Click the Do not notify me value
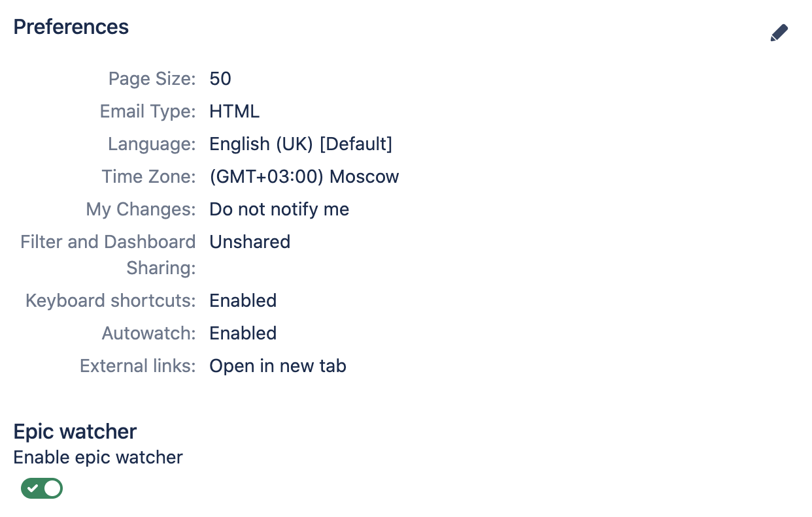The width and height of the screenshot is (812, 517). (279, 210)
